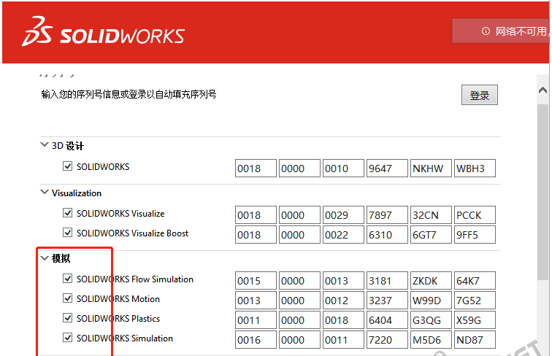The width and height of the screenshot is (552, 356).
Task: Collapse the 模拟 section
Action: pos(45,258)
